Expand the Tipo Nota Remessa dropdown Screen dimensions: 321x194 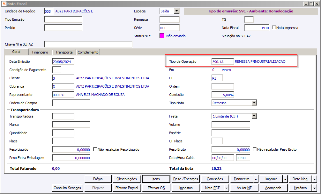254,103
